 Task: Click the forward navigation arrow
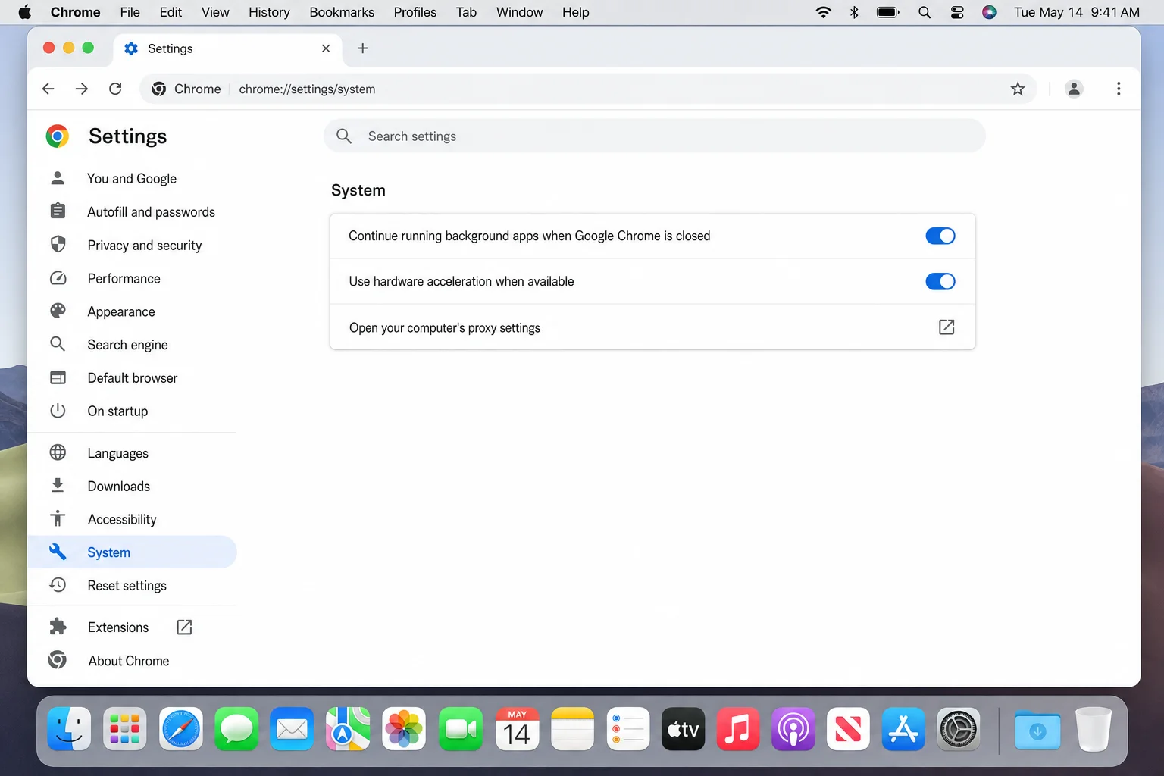pyautogui.click(x=82, y=89)
